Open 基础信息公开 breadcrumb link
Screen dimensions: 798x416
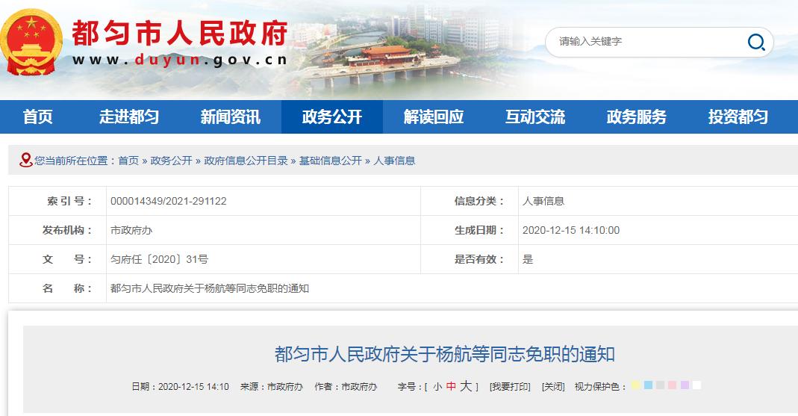tap(330, 161)
